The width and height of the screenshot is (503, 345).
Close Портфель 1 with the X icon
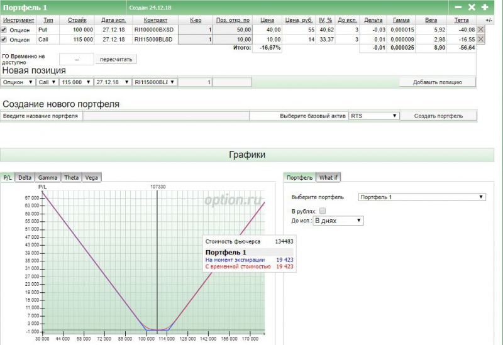point(472,7)
